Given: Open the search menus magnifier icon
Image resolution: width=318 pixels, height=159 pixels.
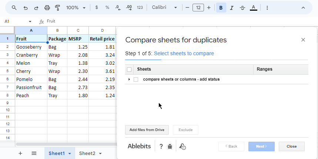Looking at the screenshot, I should [x=14, y=8].
